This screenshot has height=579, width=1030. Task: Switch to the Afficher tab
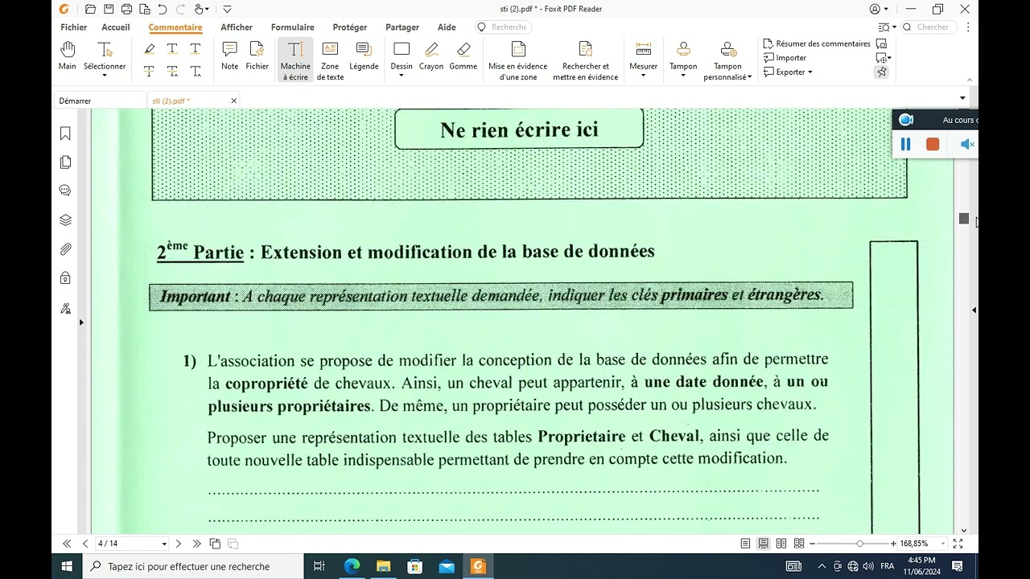coord(237,27)
